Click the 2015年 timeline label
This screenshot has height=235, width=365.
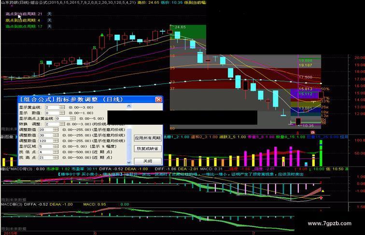pos(11,233)
